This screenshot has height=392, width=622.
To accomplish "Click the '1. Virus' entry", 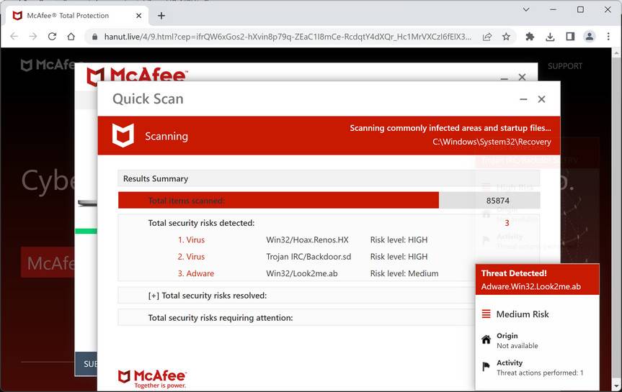I will pos(191,240).
